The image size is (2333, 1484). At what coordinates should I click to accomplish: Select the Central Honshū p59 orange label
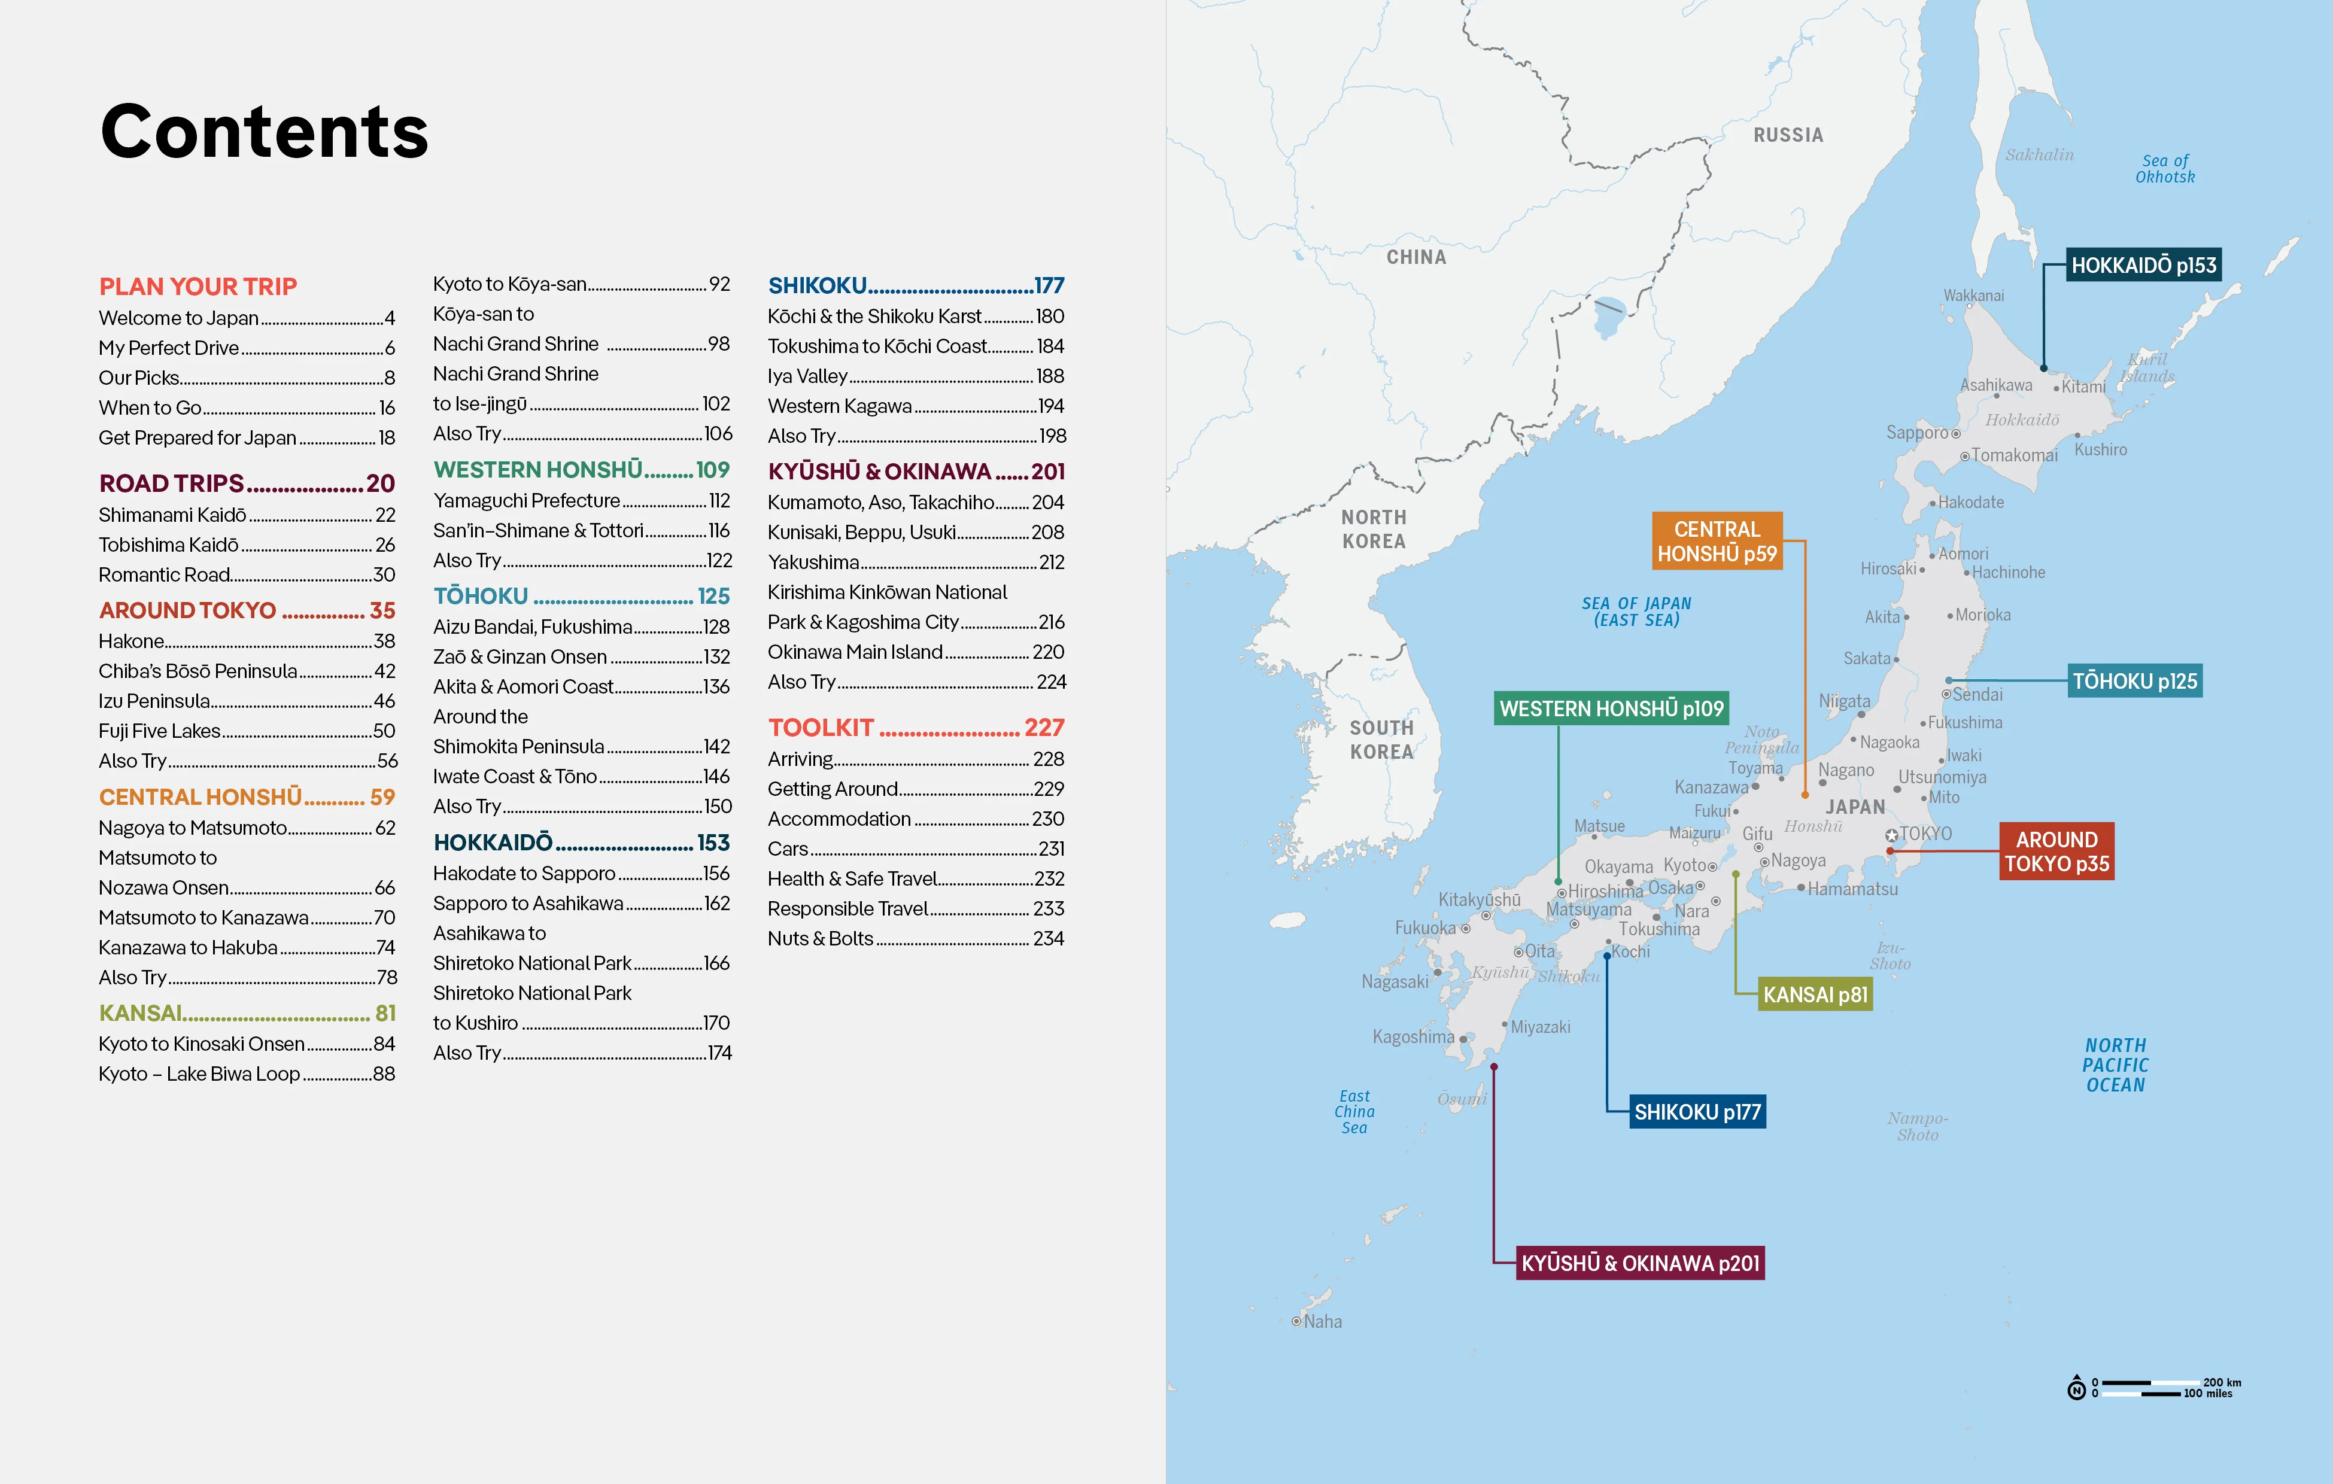(x=1717, y=542)
